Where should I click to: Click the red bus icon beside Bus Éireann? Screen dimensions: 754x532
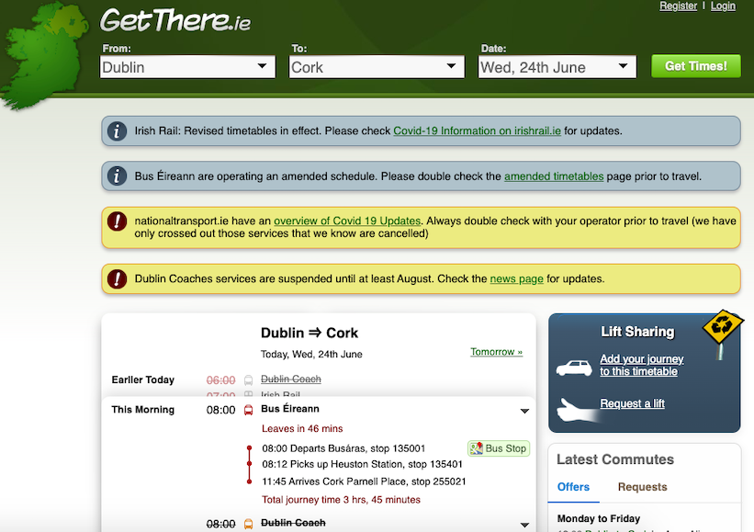pos(248,410)
